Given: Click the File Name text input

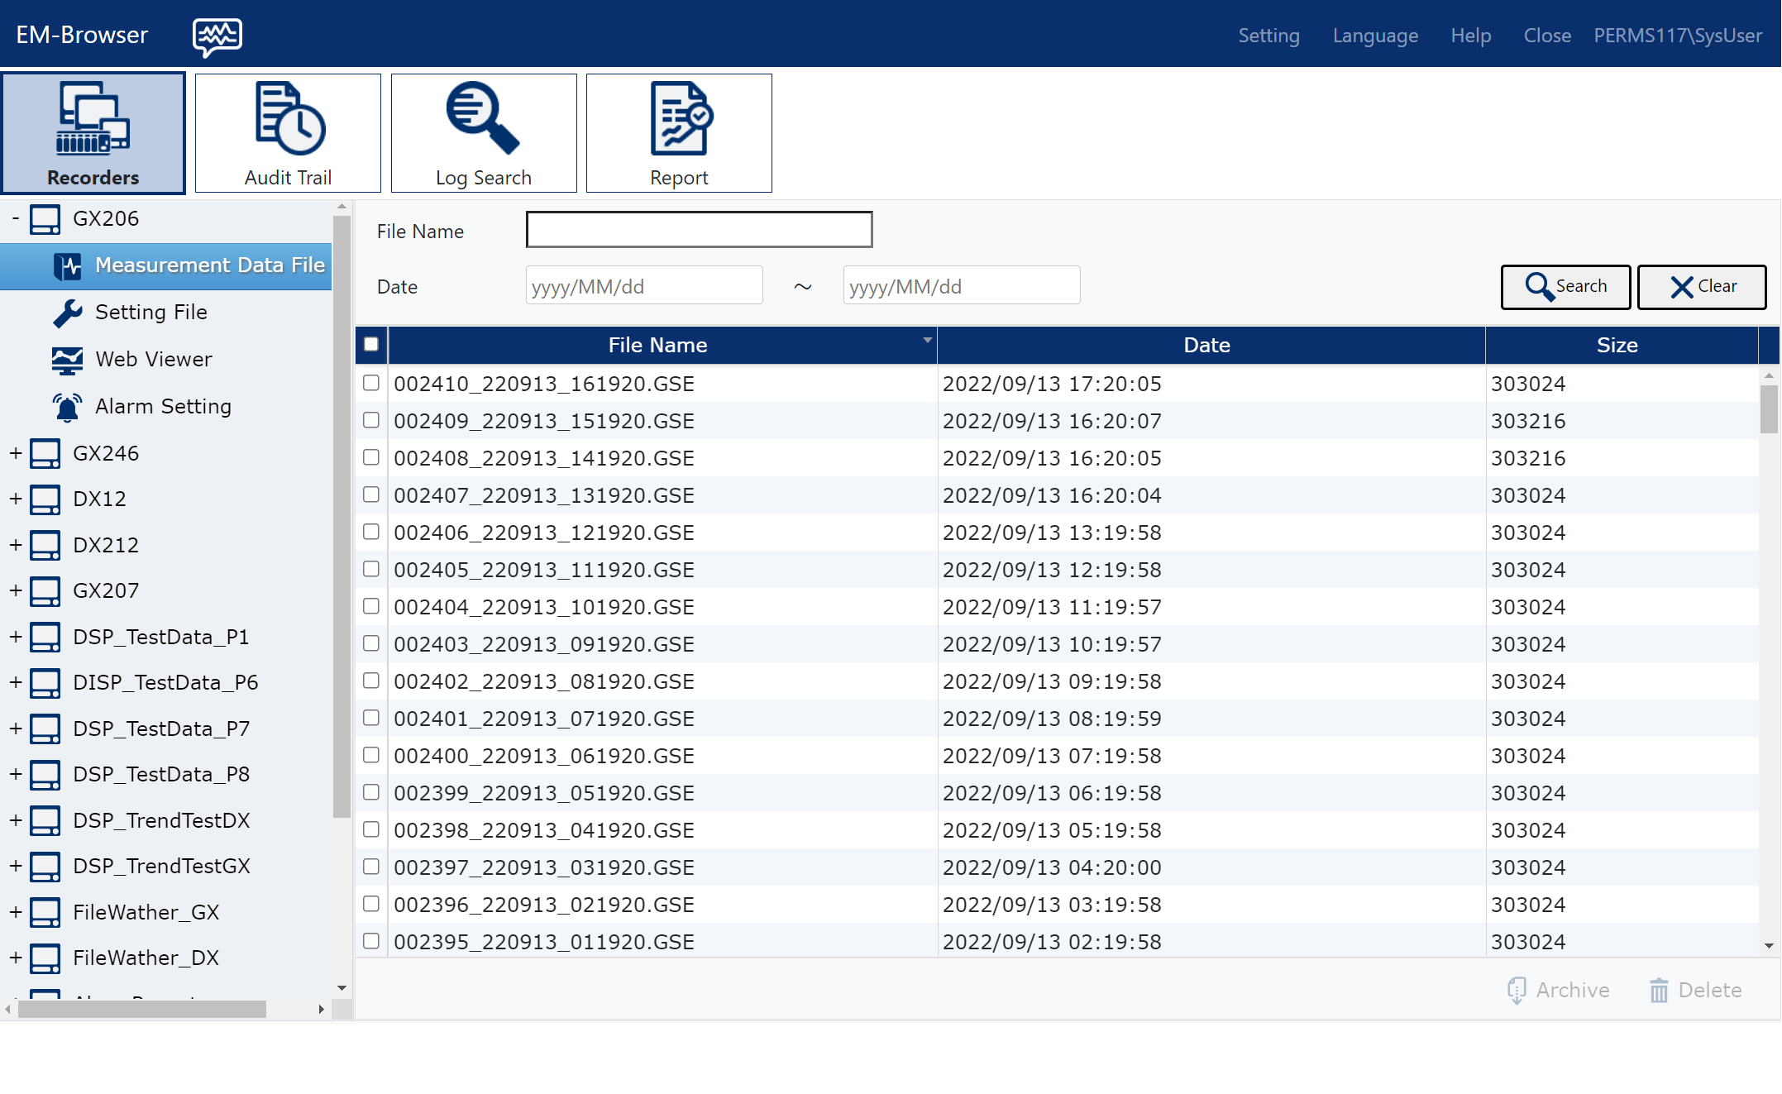Looking at the screenshot, I should point(699,229).
